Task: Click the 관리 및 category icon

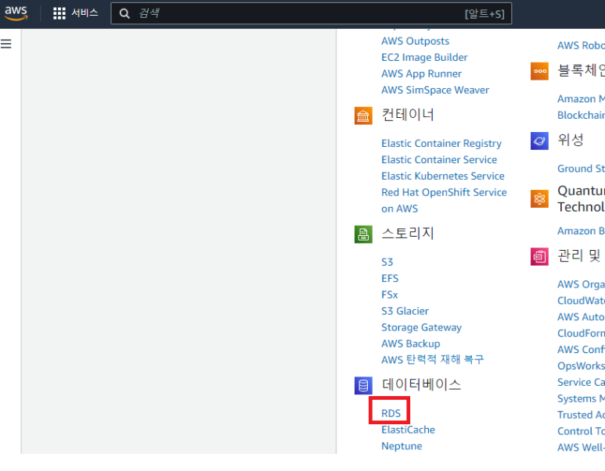Action: 539,256
